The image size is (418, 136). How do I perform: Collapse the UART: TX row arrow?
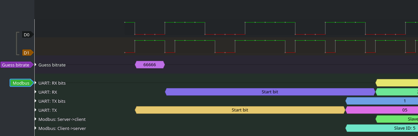tap(36, 110)
